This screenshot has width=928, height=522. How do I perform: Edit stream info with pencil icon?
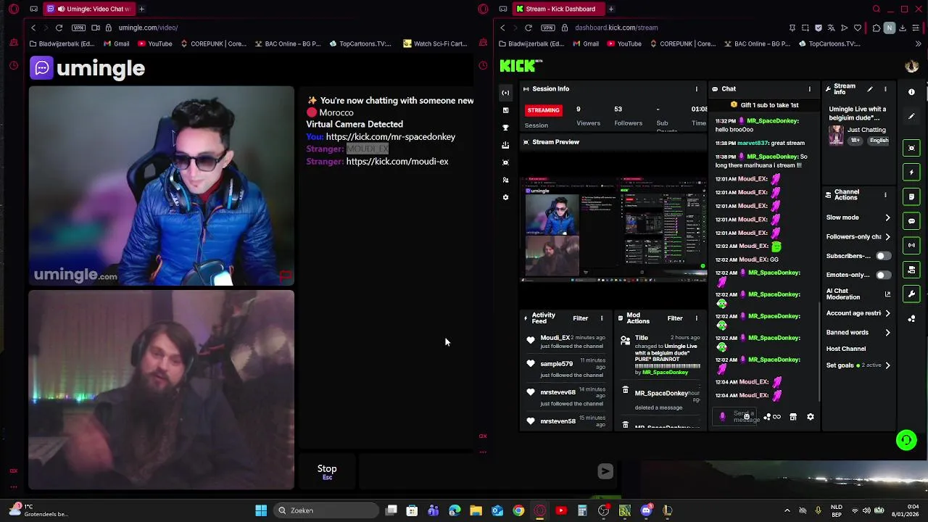(870, 89)
